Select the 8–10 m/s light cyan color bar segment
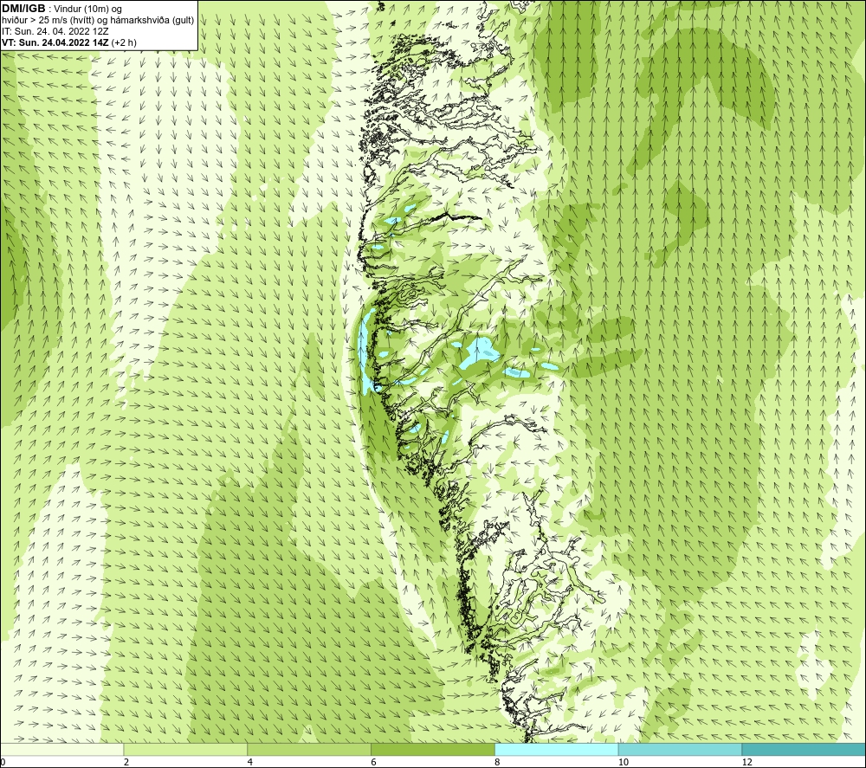This screenshot has height=768, width=866. click(x=557, y=749)
